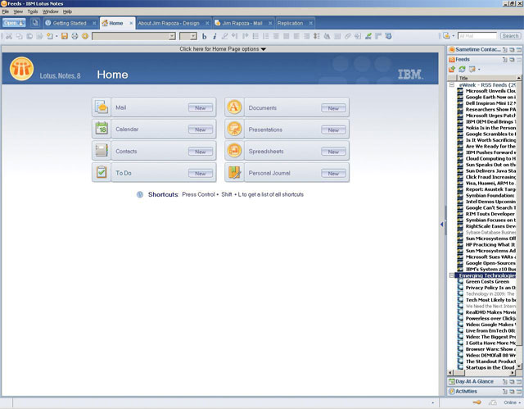Click the status bar orange key icon
This screenshot has width=524, height=409.
pos(477,402)
